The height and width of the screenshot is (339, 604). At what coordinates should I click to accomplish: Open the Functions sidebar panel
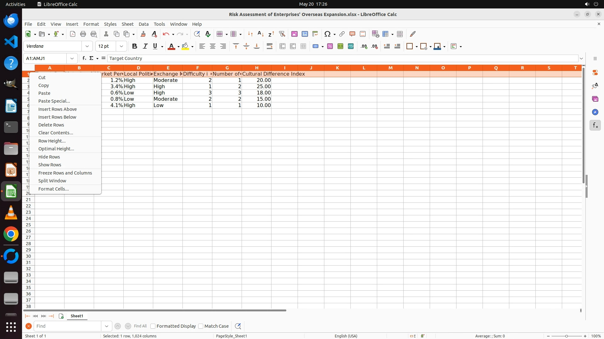click(595, 126)
